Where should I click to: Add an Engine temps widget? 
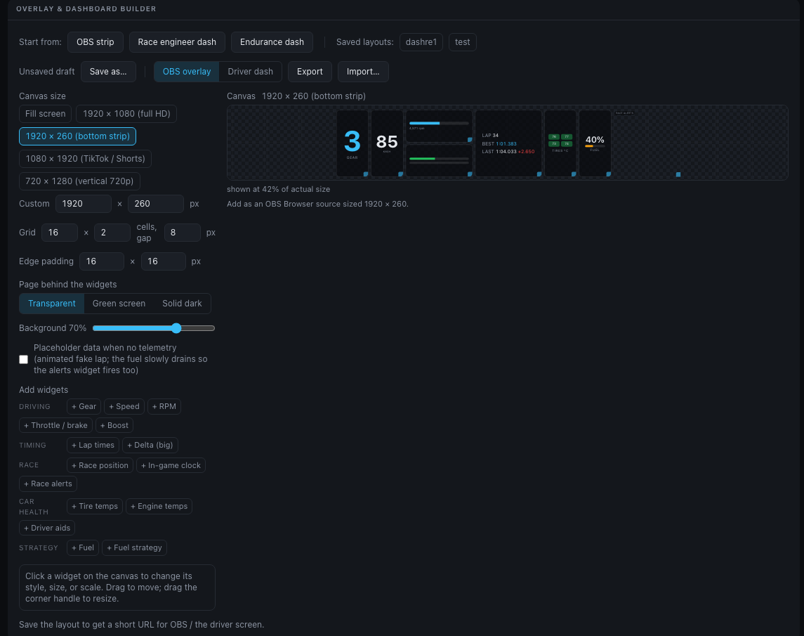click(159, 506)
